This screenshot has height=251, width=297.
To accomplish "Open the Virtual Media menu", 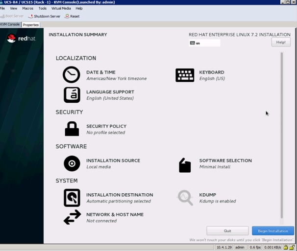I will pyautogui.click(x=61, y=8).
